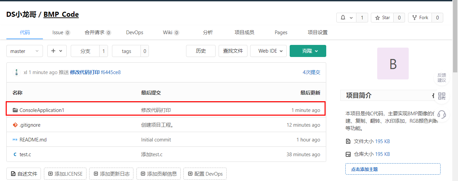This screenshot has height=181, width=458.
Task: Open the DevOps tab
Action: (x=134, y=33)
